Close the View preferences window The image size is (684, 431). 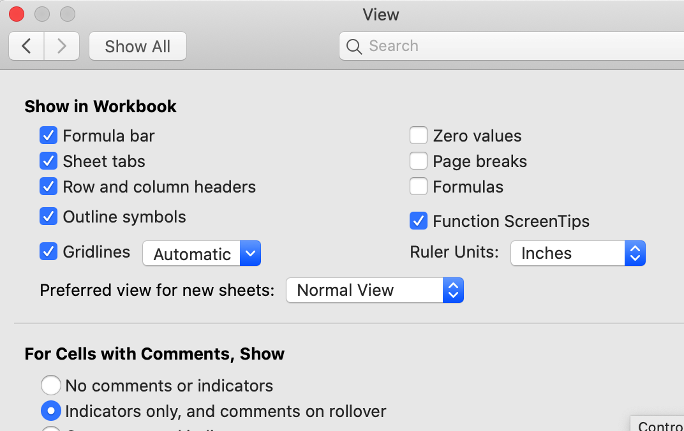coord(16,14)
